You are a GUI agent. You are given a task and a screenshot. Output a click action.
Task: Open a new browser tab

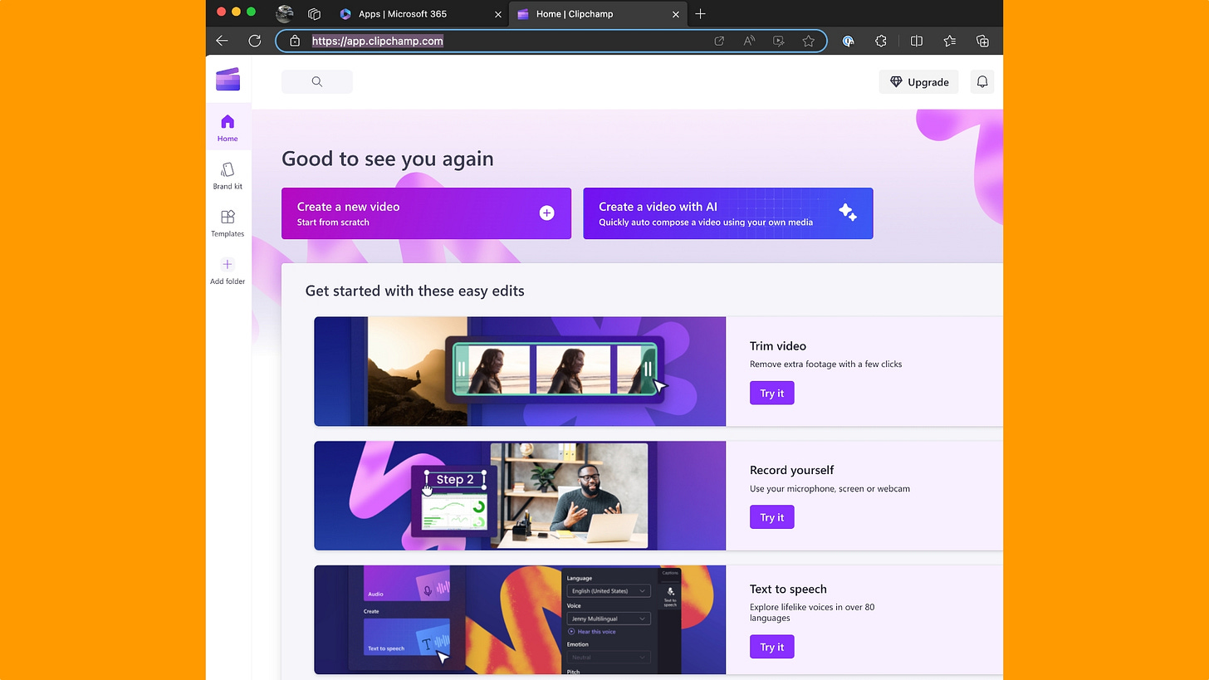[701, 14]
